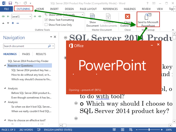Click the magnifier search icon in Navigation
The width and height of the screenshot is (176, 132).
(49, 46)
